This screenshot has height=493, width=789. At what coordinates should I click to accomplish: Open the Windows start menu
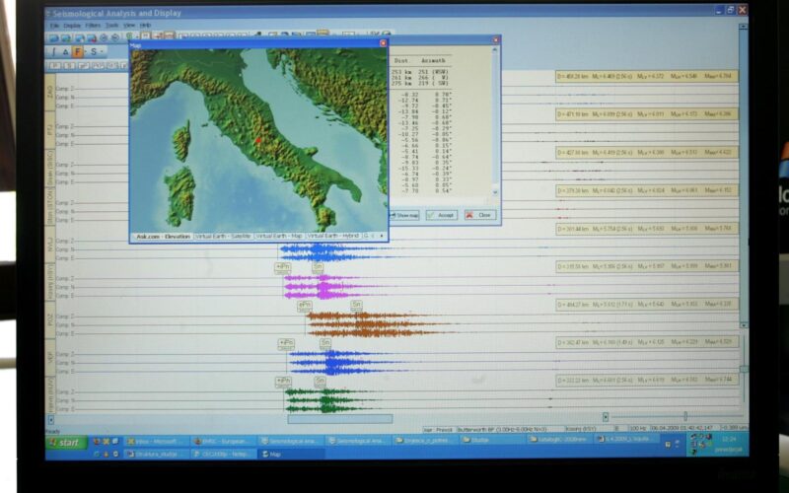point(66,443)
